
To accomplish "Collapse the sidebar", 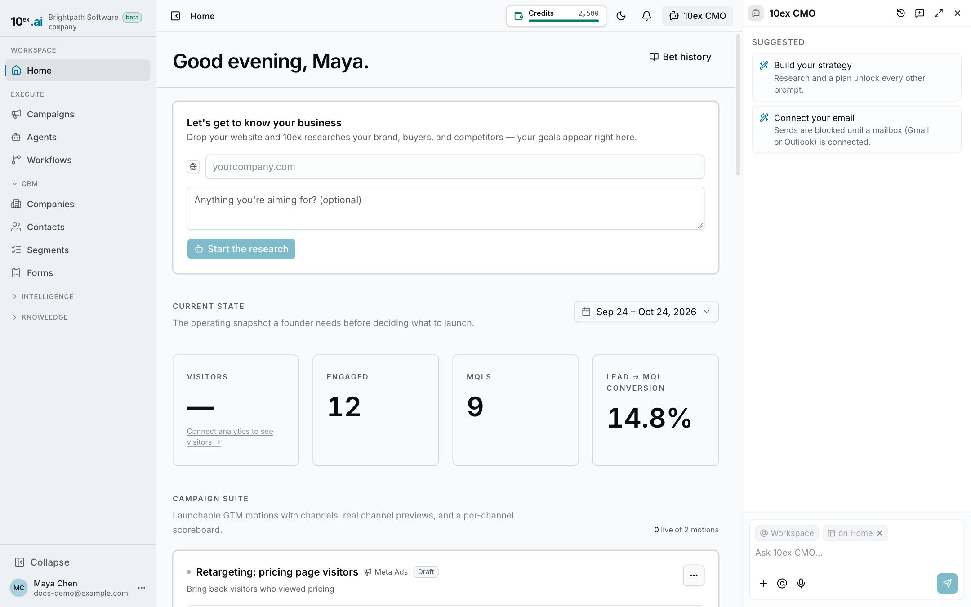I will point(42,562).
